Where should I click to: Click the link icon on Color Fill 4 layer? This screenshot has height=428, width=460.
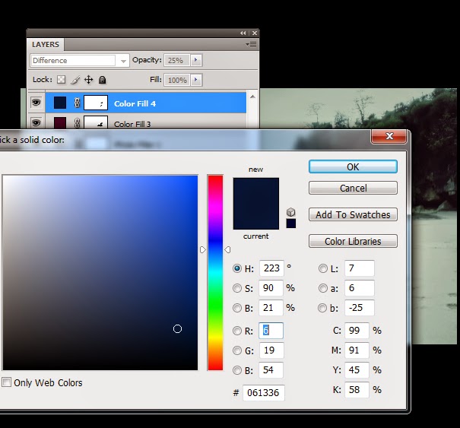[77, 103]
